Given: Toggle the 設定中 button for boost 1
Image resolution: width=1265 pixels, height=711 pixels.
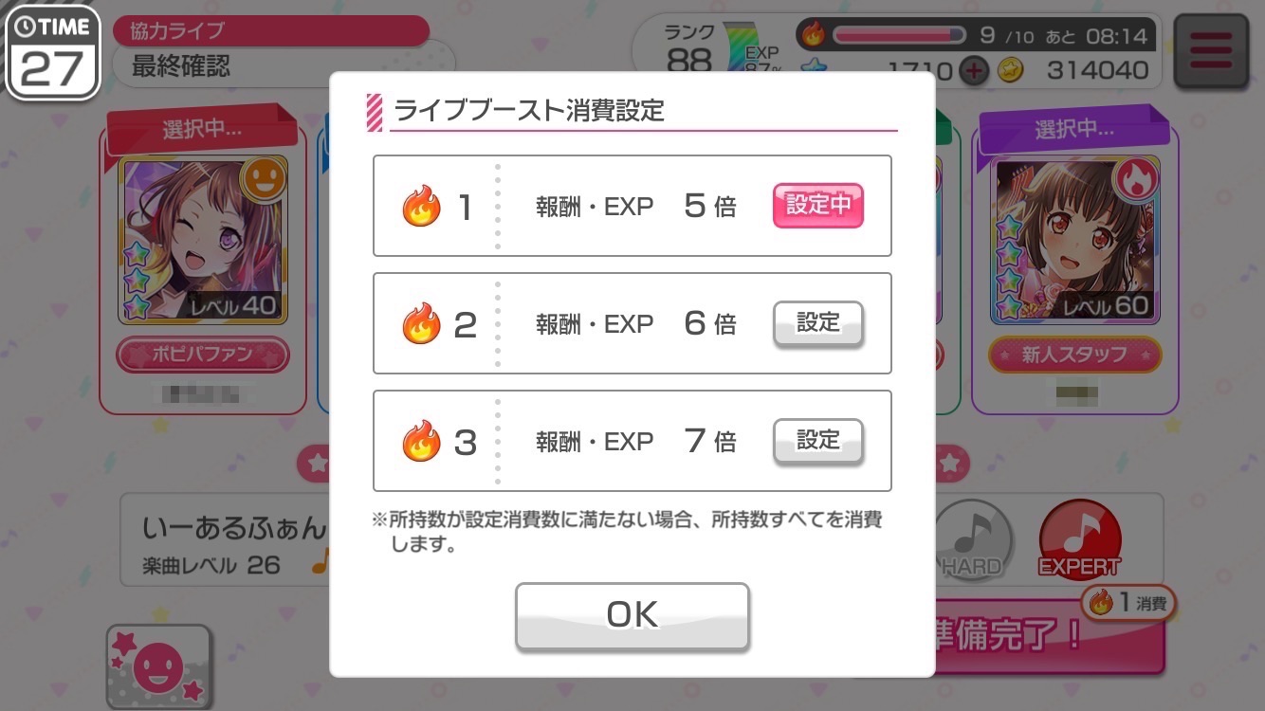Looking at the screenshot, I should click(818, 206).
